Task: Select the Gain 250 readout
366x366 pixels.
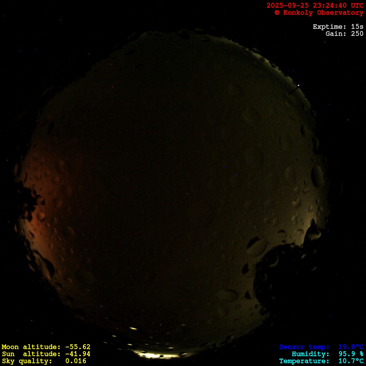Action: [x=344, y=34]
